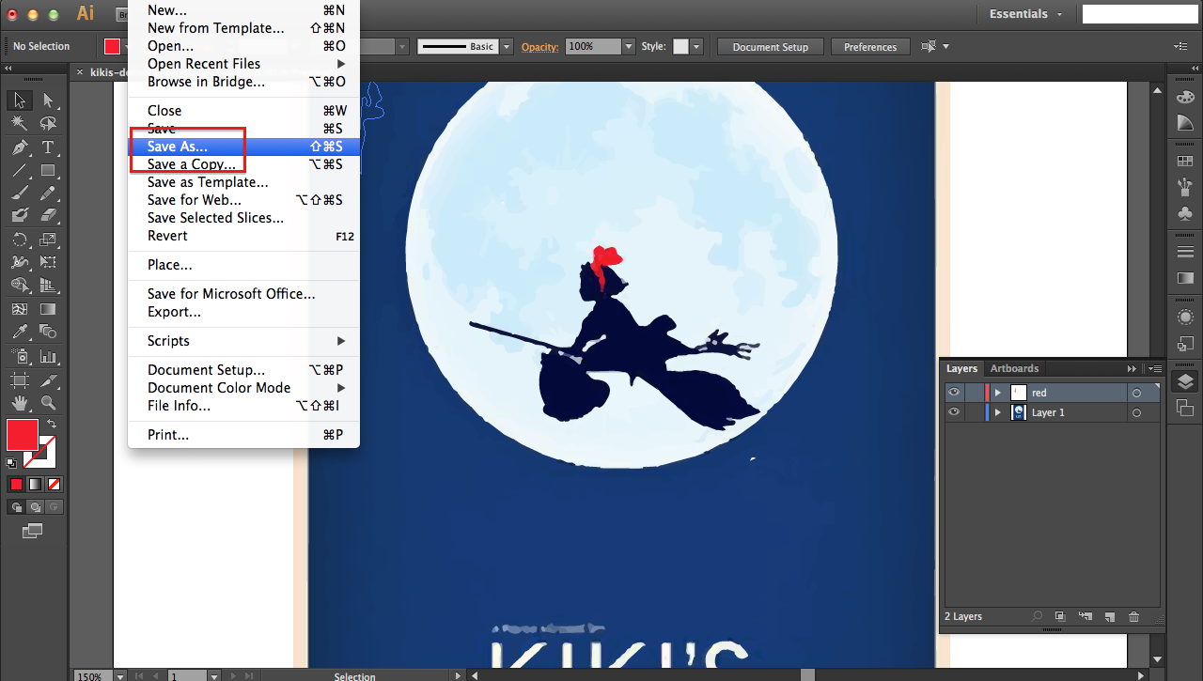Create new layer icon in Layers panel
This screenshot has height=681, width=1203.
pyautogui.click(x=1109, y=616)
